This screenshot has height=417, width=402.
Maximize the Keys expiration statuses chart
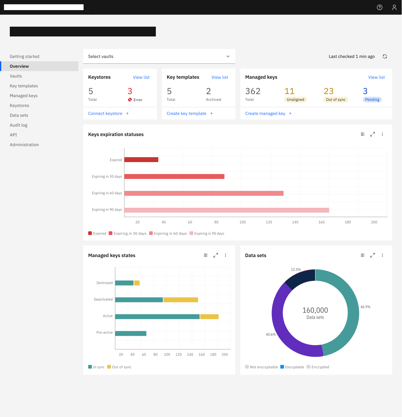373,134
